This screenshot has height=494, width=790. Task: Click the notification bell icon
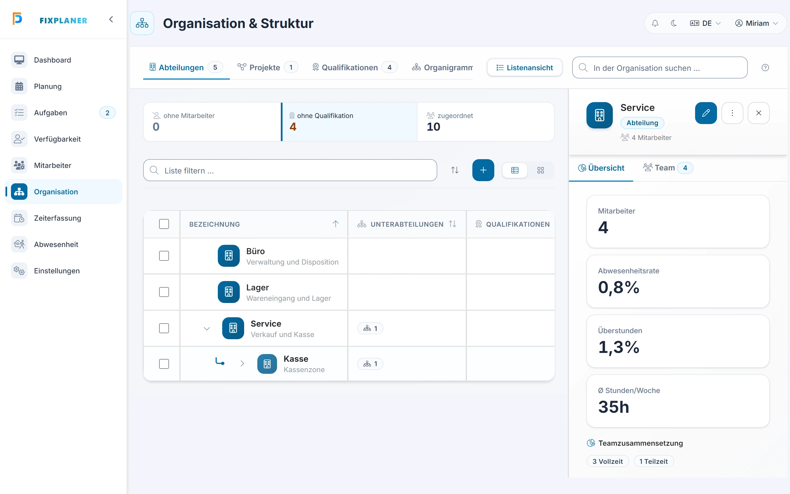coord(655,23)
